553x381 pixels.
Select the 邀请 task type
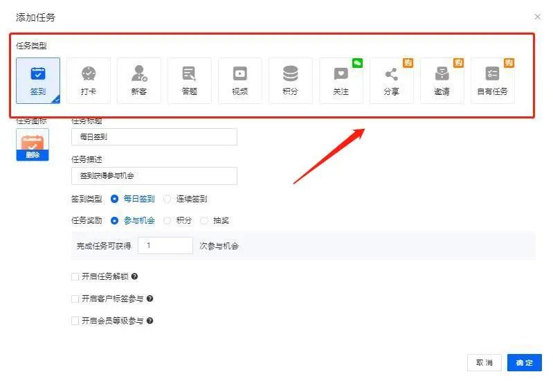442,80
